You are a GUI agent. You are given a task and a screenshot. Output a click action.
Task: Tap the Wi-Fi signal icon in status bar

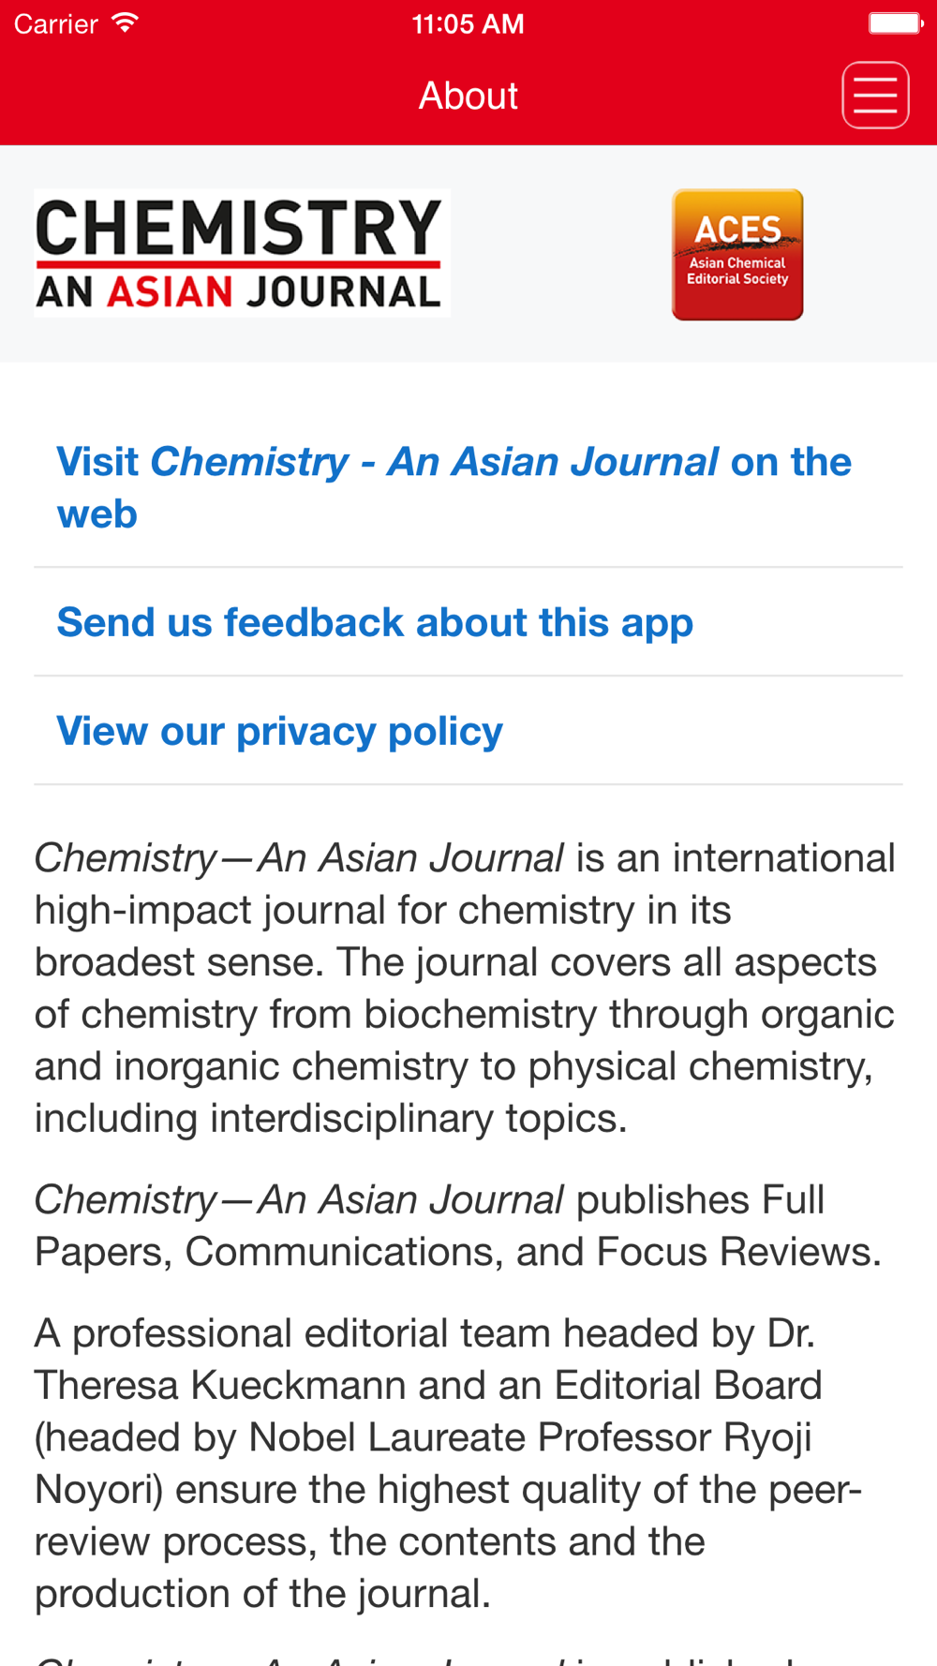coord(125,22)
